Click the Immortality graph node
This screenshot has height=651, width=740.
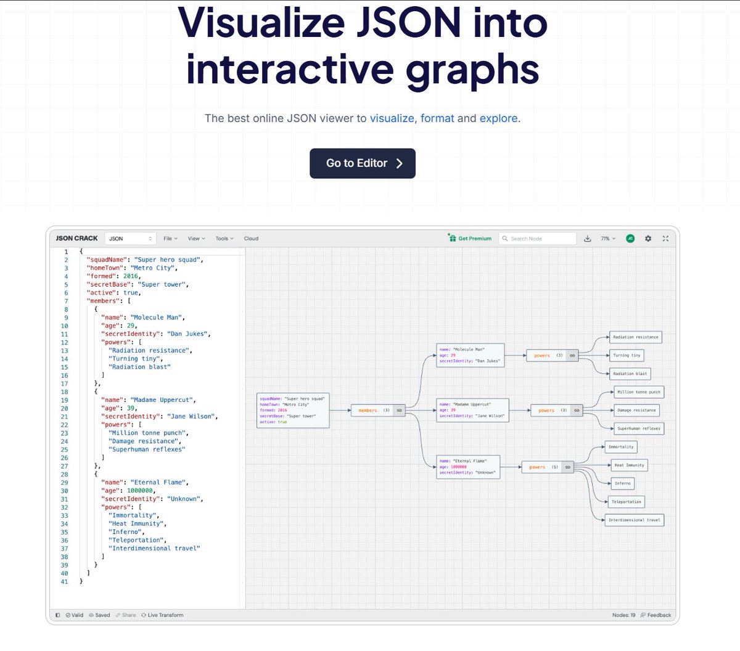[620, 447]
